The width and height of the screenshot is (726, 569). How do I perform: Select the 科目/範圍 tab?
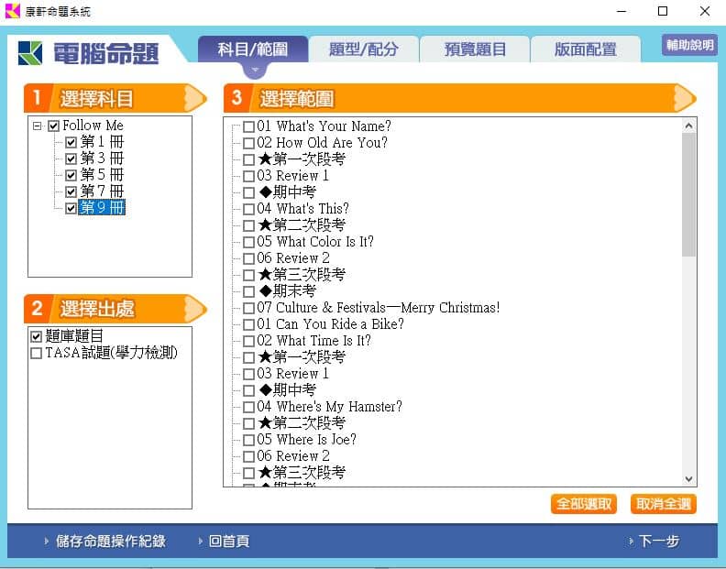[x=253, y=49]
